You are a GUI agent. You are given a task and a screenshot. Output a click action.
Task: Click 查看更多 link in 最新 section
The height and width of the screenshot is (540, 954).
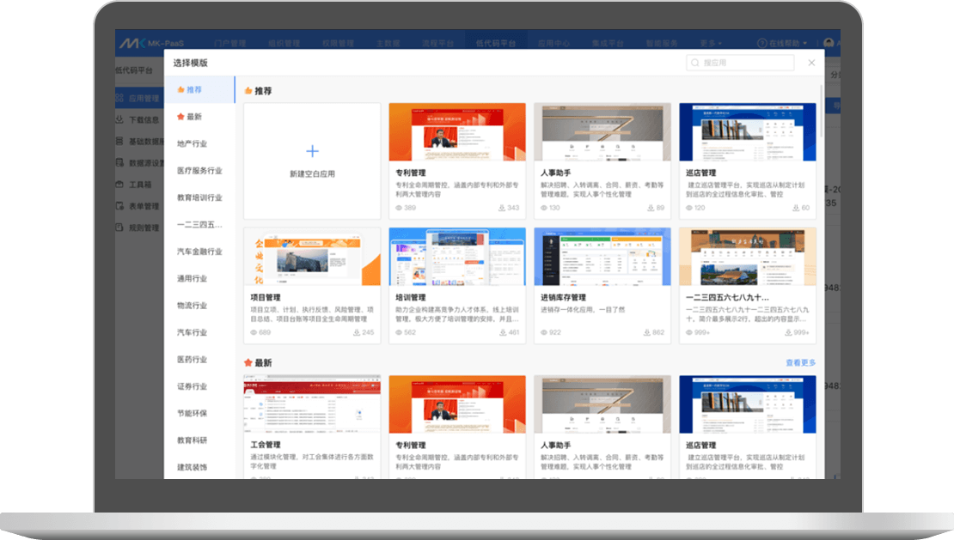coord(800,363)
